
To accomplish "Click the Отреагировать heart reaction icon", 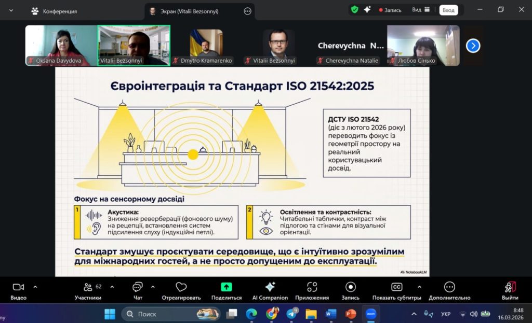I will [181, 288].
